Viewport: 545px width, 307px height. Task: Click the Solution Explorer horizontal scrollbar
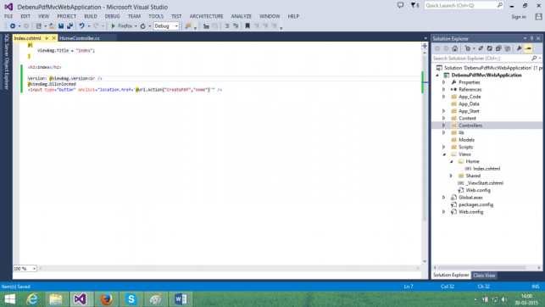[481, 268]
